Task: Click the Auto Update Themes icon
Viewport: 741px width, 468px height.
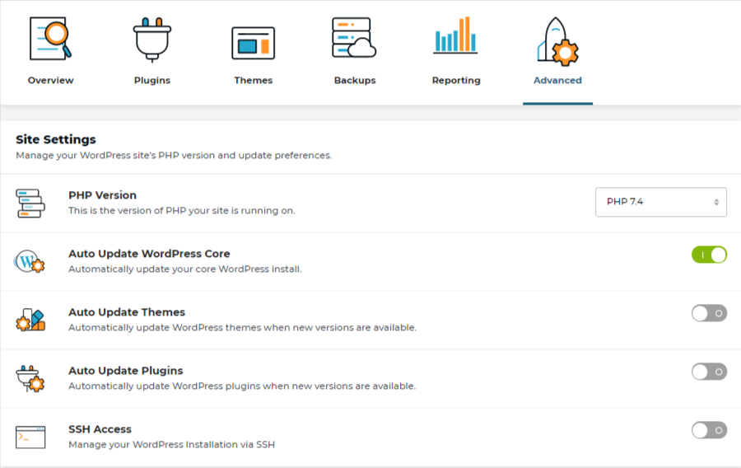Action: (x=30, y=320)
